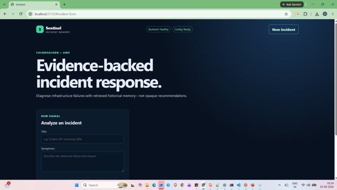Open PowerPoint from the taskbar
The image size is (337, 190).
point(253,185)
